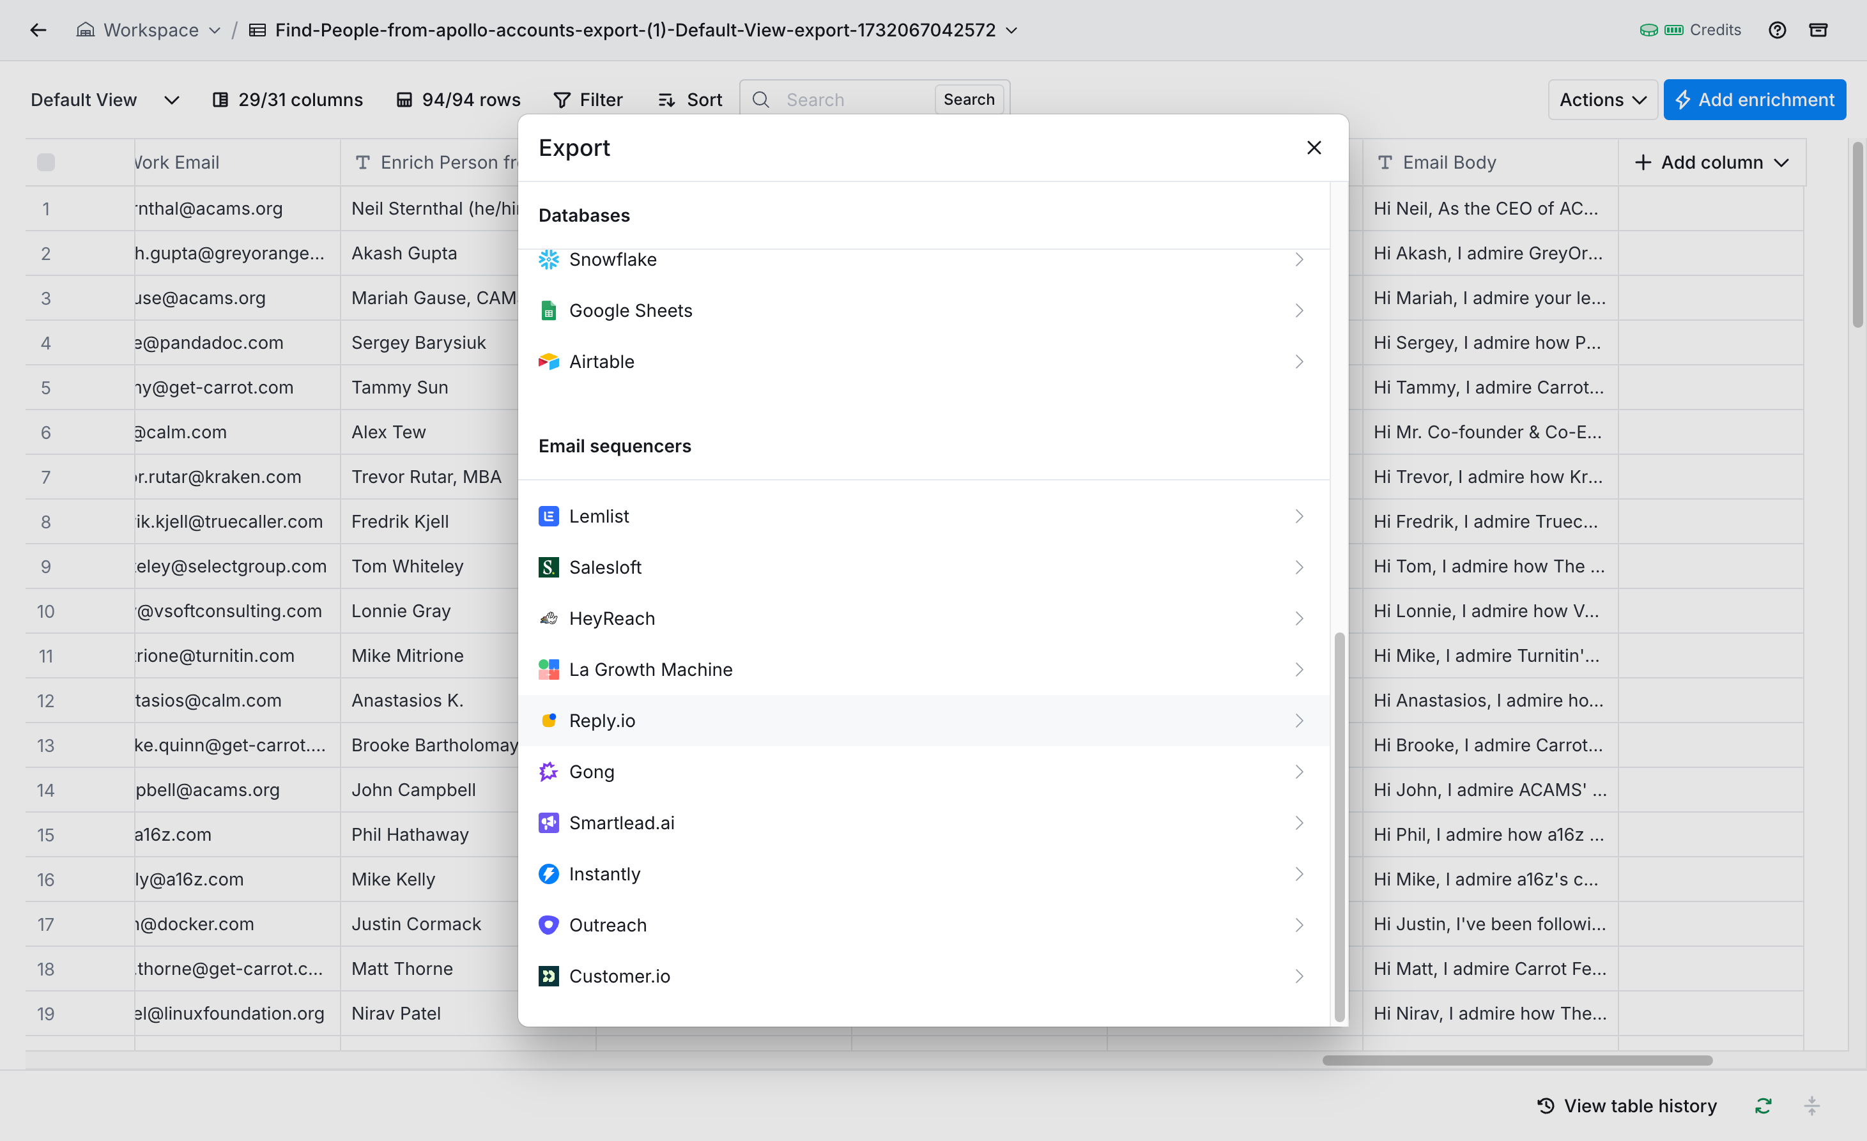Click the Add enrichment button
The width and height of the screenshot is (1867, 1141).
[x=1754, y=100]
